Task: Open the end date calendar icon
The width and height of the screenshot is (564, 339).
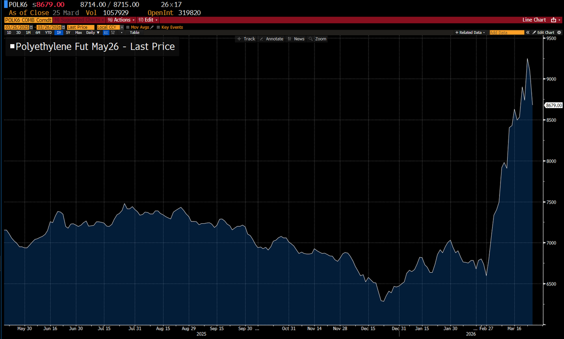Action: [x=63, y=27]
